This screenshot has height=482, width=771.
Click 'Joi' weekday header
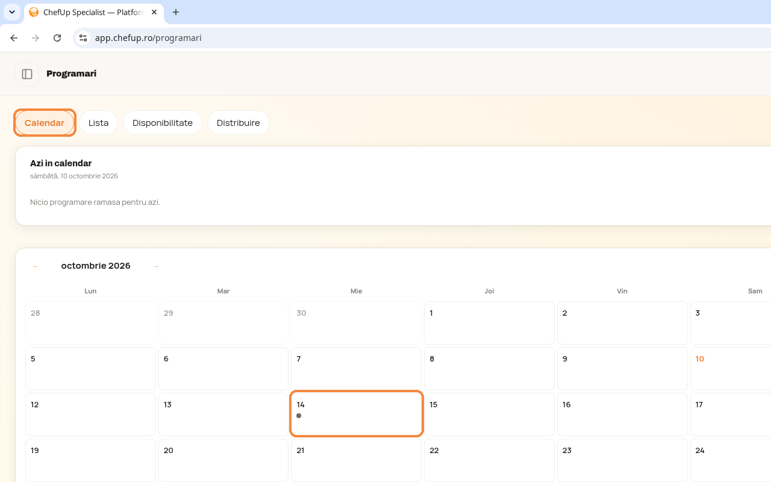(489, 291)
